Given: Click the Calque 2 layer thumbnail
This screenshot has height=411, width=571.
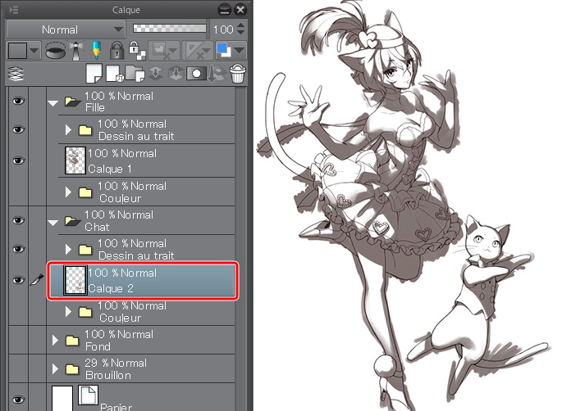Looking at the screenshot, I should [x=75, y=280].
